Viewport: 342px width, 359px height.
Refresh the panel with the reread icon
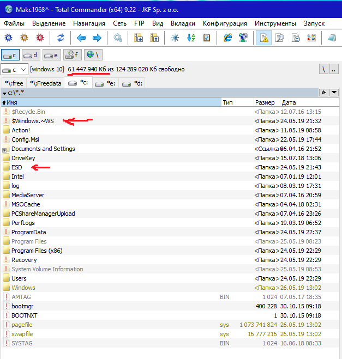tap(61, 38)
